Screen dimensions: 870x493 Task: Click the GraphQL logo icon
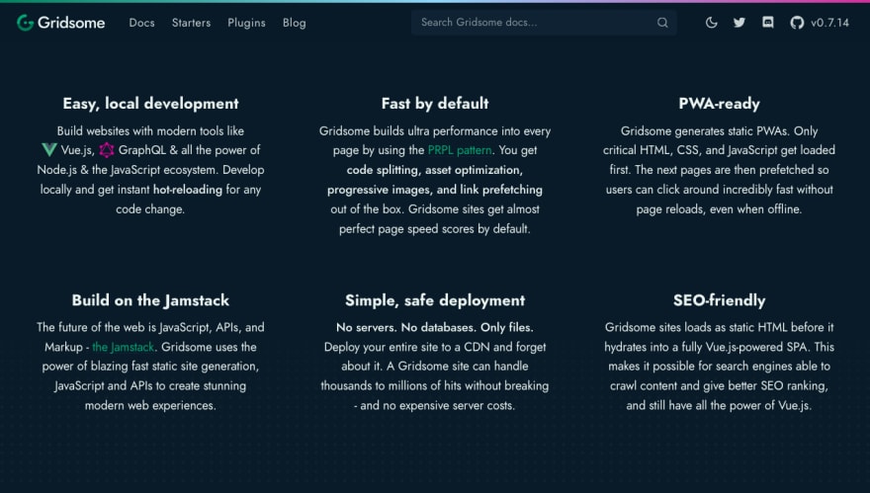[107, 150]
